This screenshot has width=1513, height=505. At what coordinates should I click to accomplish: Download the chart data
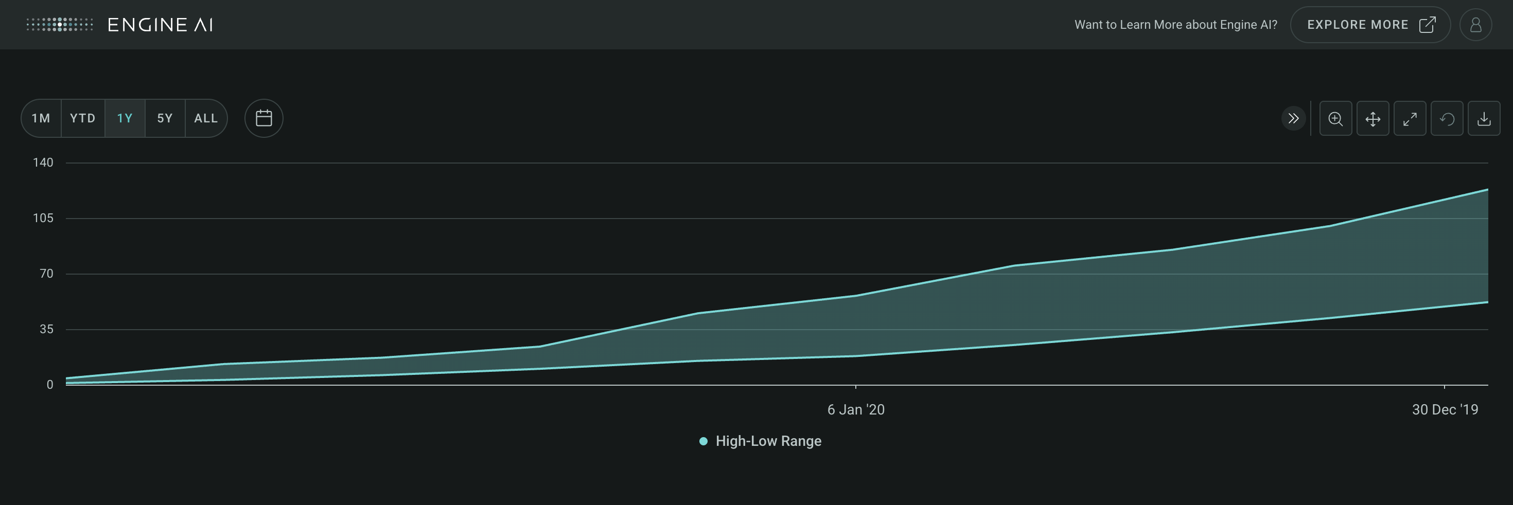tap(1484, 119)
